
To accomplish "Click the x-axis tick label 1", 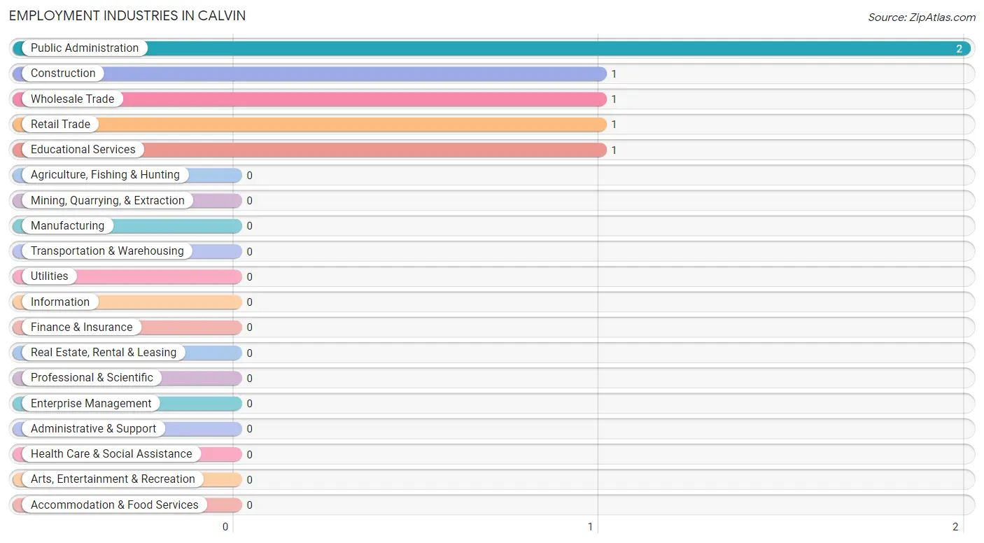I will (590, 527).
